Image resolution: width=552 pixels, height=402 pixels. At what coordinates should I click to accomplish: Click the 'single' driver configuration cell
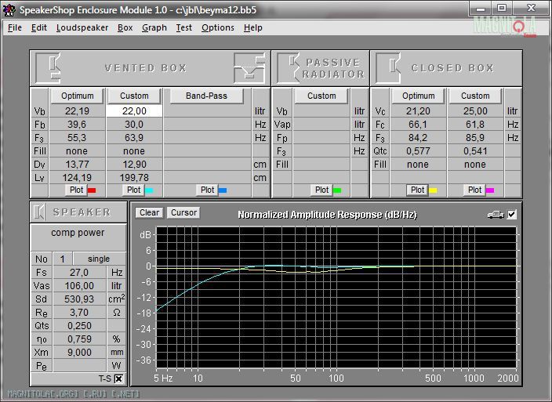tap(99, 259)
